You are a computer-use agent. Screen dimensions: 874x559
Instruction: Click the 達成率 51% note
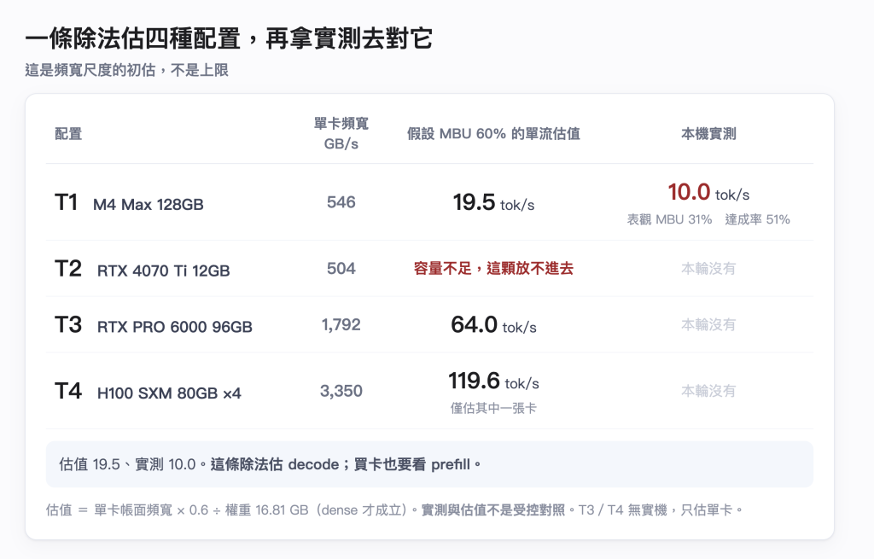[x=758, y=219]
